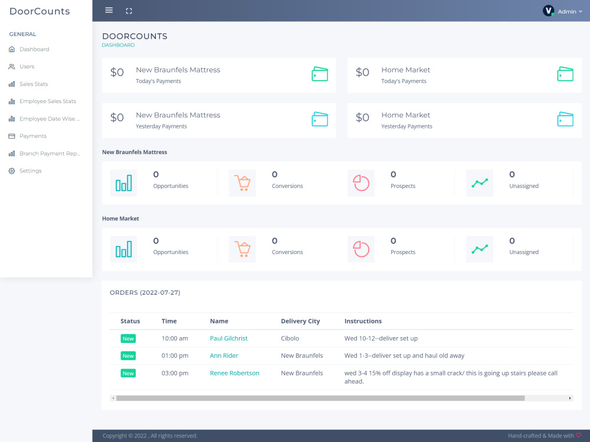Toggle the hamburger menu icon
The width and height of the screenshot is (590, 442).
[109, 10]
